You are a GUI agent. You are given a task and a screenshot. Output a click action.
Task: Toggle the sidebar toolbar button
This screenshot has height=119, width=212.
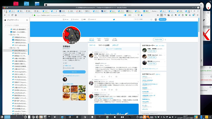tap(161, 15)
